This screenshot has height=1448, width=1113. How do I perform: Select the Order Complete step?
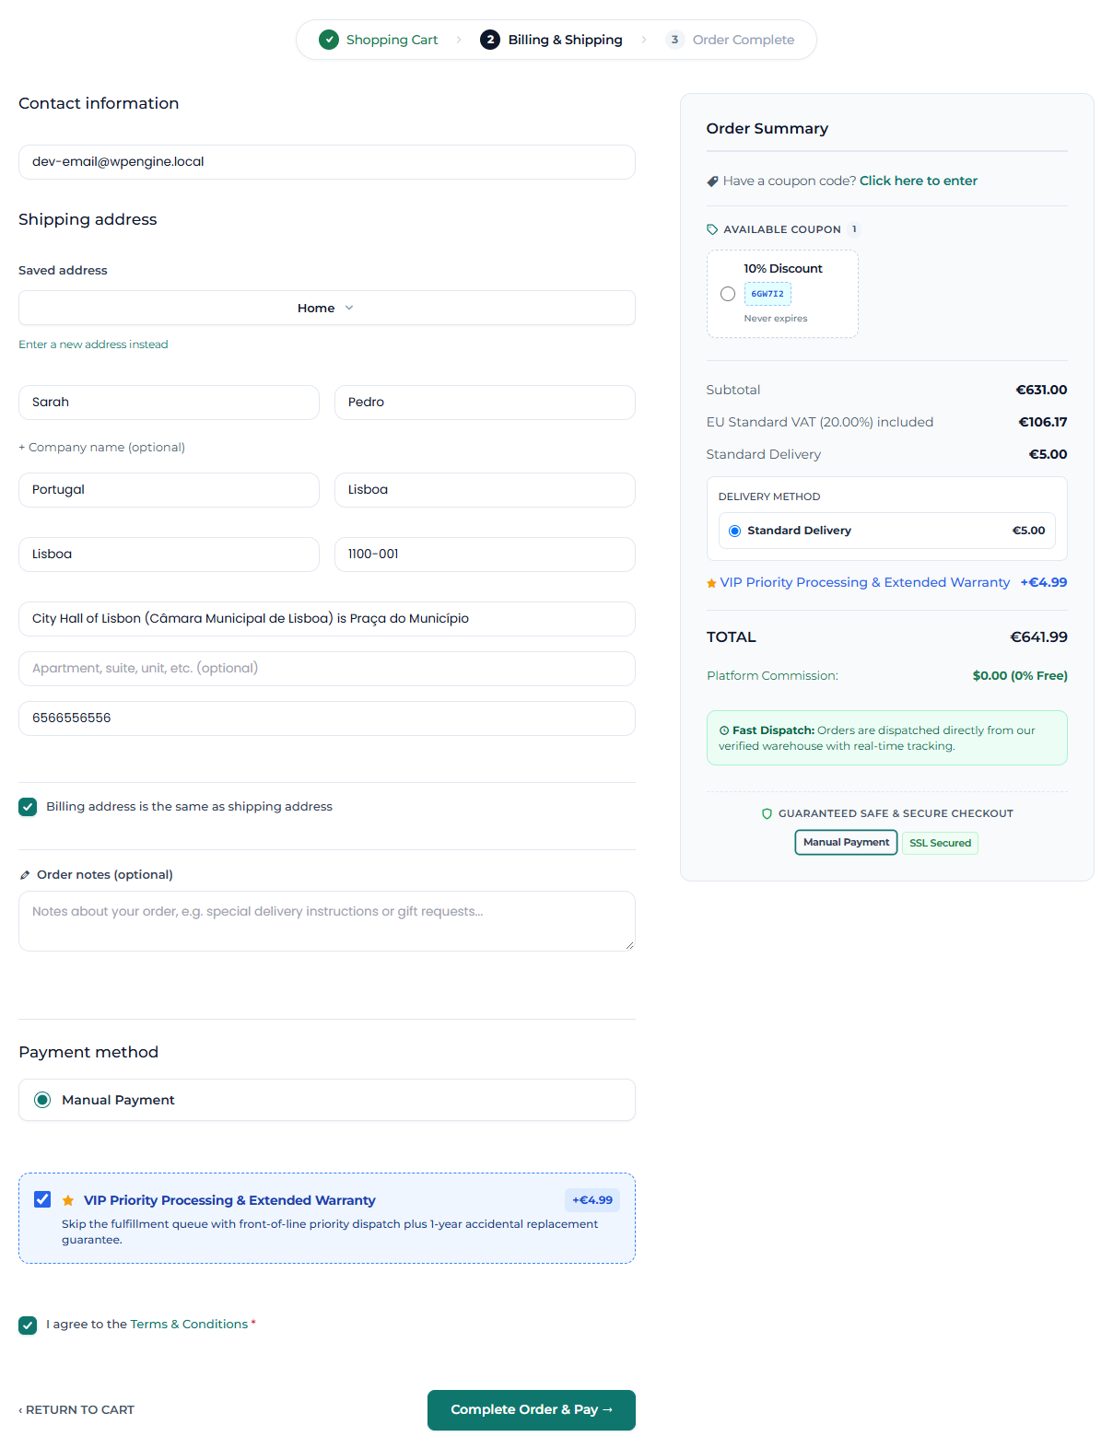coord(730,40)
